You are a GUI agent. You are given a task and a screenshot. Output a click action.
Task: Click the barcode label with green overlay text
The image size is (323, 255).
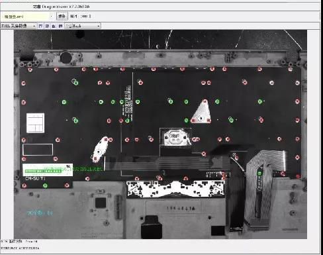[x=48, y=170]
